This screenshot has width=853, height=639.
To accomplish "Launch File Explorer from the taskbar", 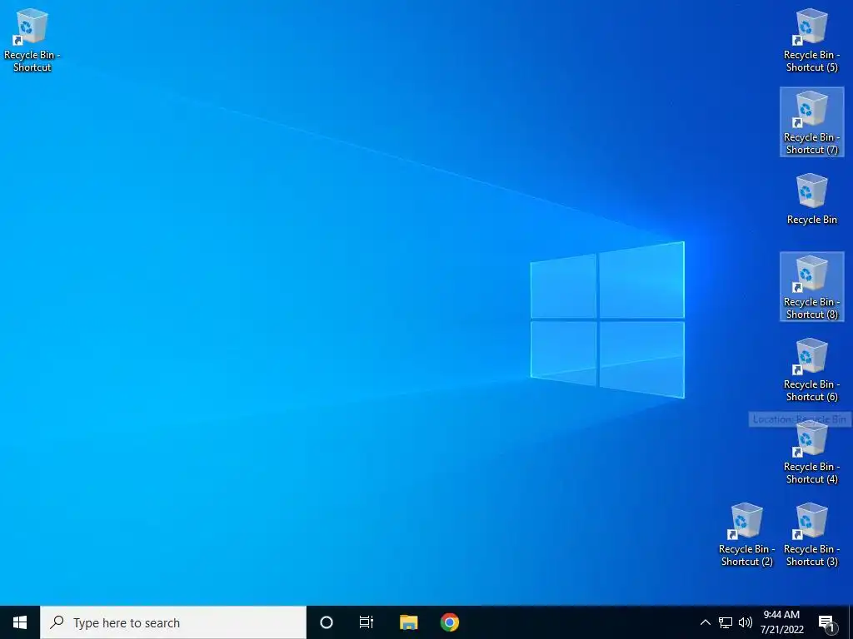I will click(x=408, y=622).
